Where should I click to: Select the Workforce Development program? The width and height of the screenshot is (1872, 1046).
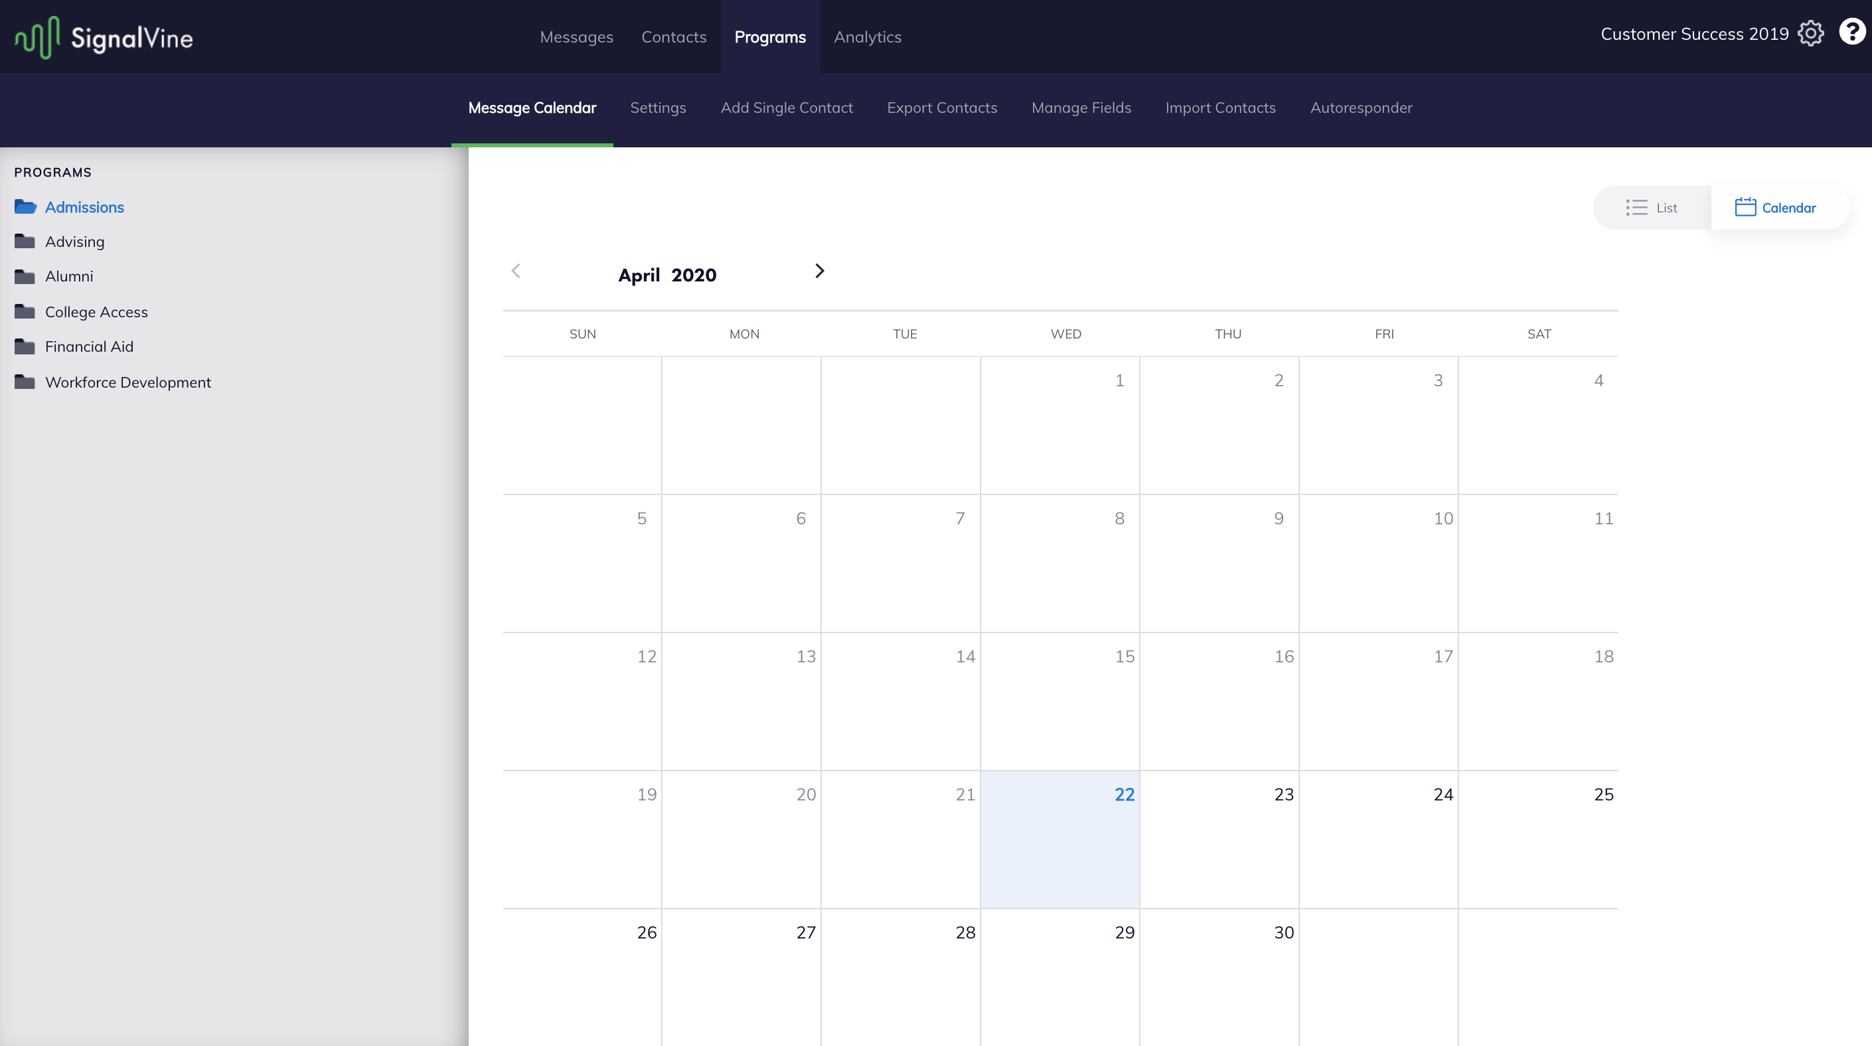coord(128,382)
